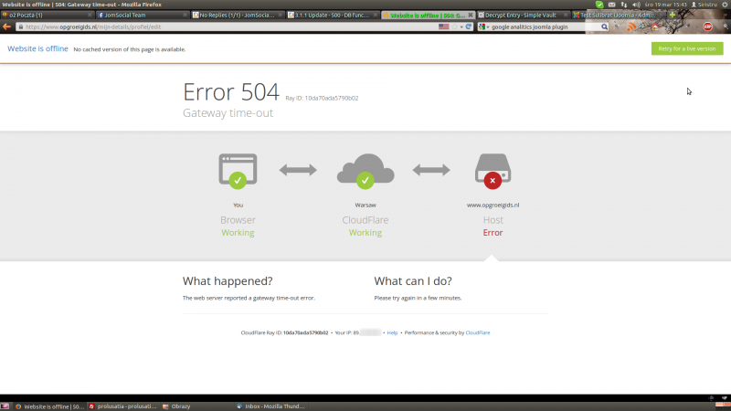Click the Retry for a live version button

687,48
